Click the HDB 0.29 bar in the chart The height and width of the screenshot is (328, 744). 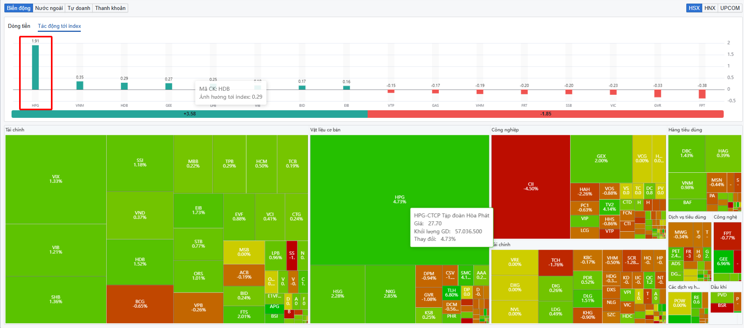tap(124, 86)
